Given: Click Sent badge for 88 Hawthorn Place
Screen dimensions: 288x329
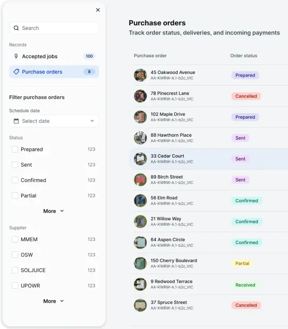Looking at the screenshot, I should pos(240,138).
